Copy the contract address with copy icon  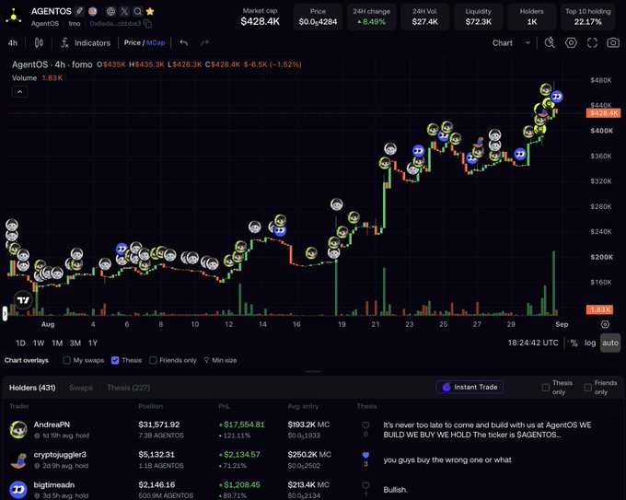[x=147, y=24]
